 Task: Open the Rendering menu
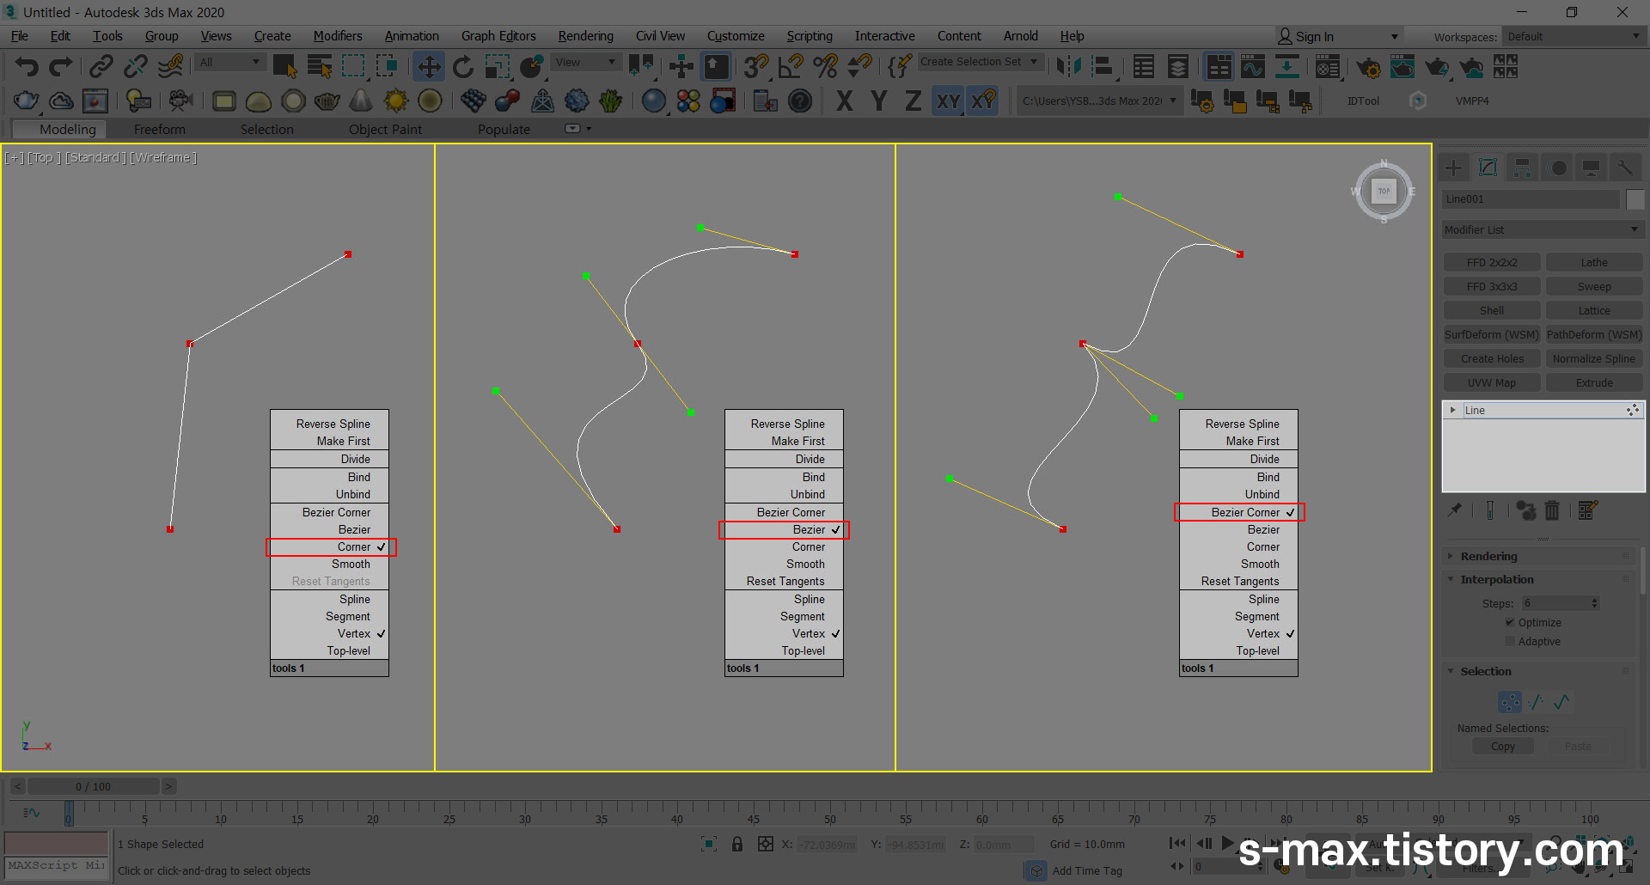click(x=586, y=36)
